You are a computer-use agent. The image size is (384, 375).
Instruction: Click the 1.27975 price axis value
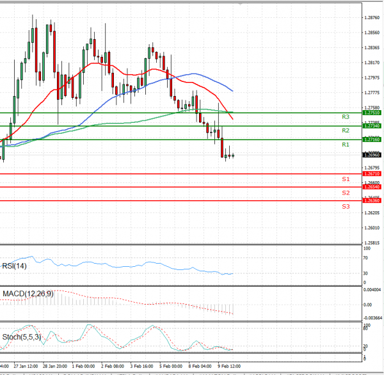pyautogui.click(x=372, y=78)
